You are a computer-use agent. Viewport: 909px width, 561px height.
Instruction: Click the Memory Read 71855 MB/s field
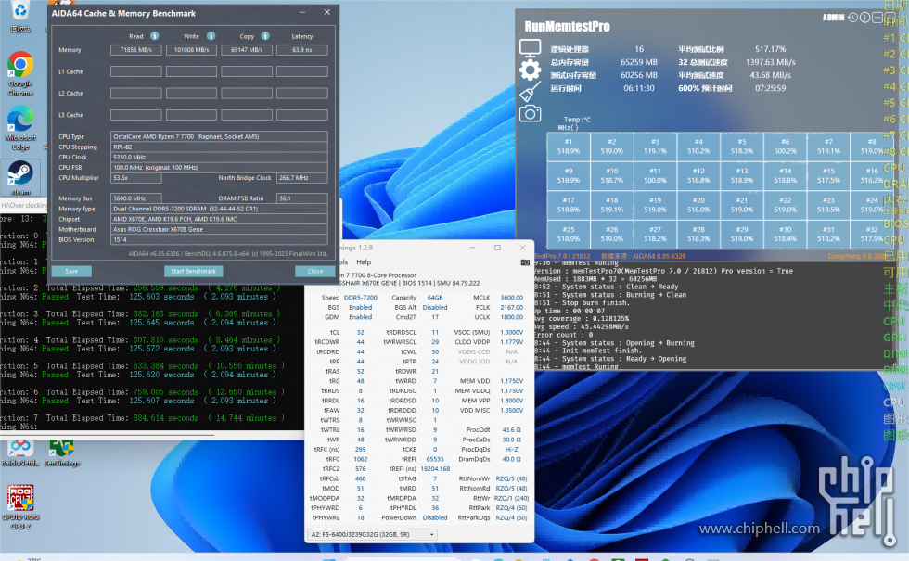pos(136,50)
